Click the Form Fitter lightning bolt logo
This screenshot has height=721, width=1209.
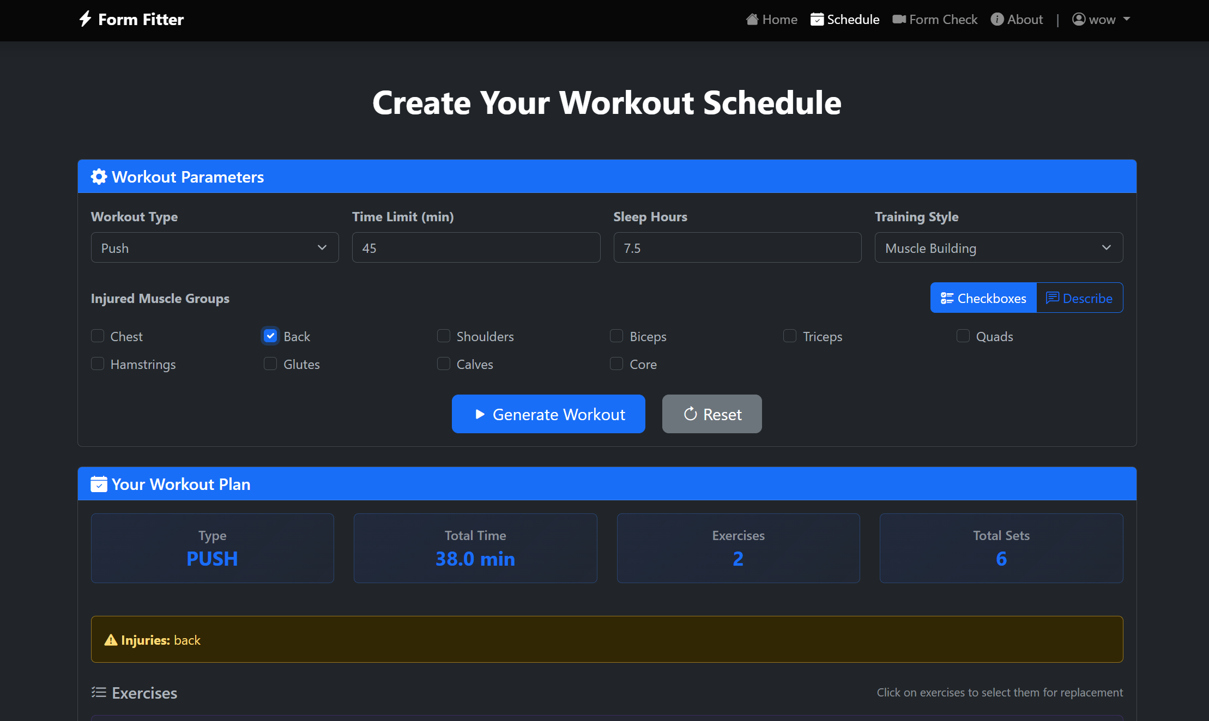pyautogui.click(x=85, y=19)
